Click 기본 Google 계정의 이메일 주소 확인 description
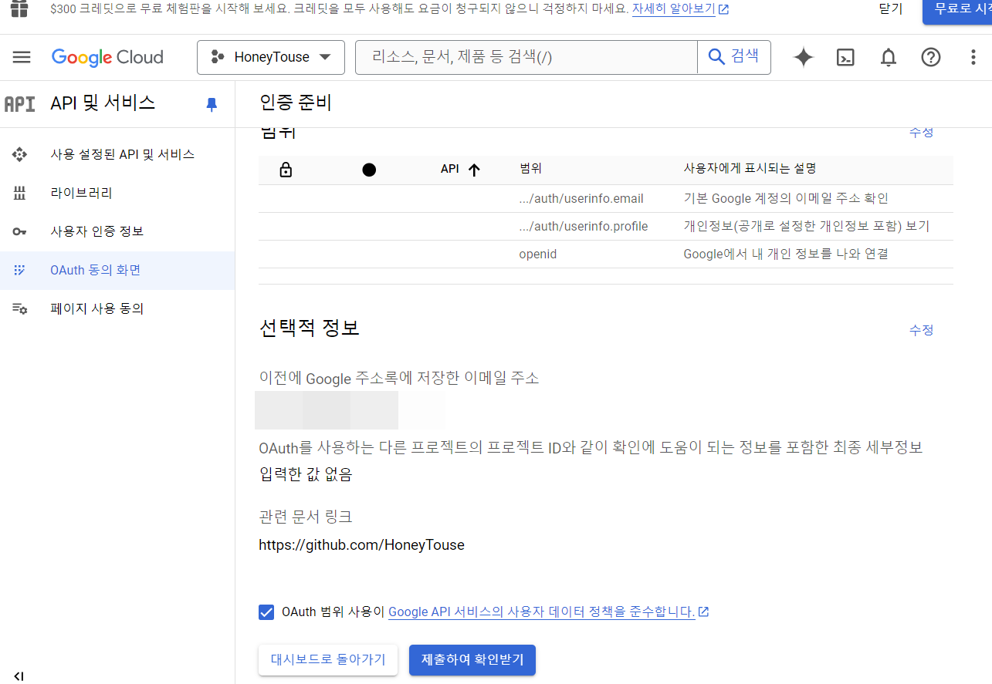The image size is (992, 684). (786, 199)
